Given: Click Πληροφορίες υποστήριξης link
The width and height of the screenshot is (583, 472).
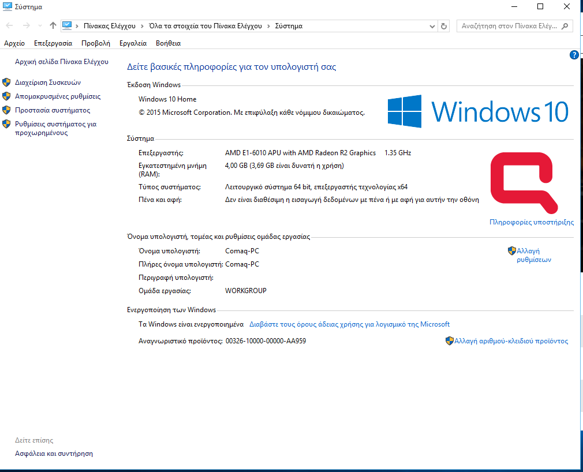Looking at the screenshot, I should [532, 222].
